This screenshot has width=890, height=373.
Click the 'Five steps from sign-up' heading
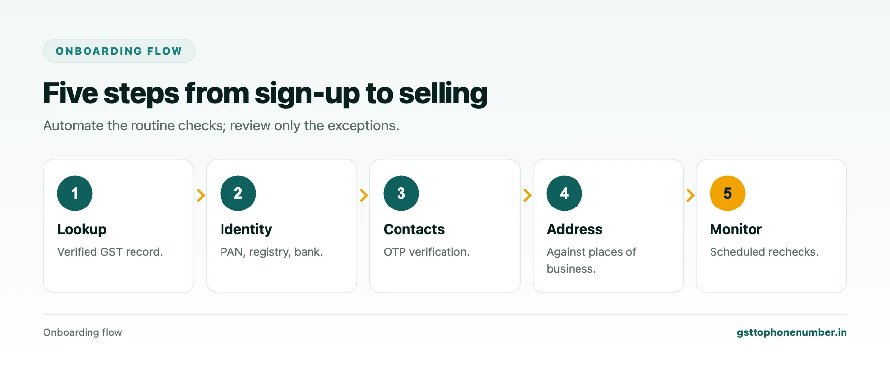[265, 93]
